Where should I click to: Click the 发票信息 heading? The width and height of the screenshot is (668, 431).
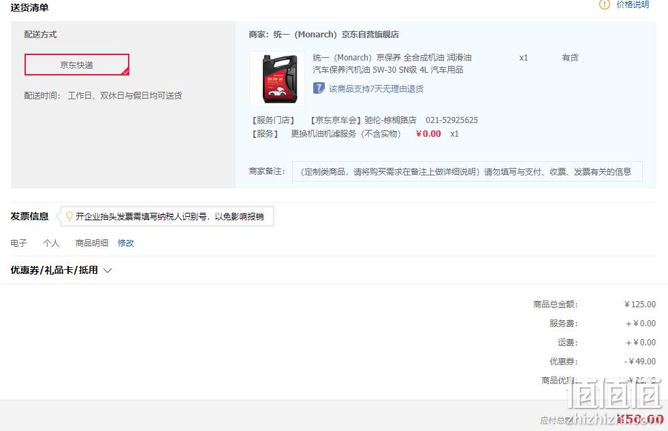(29, 216)
